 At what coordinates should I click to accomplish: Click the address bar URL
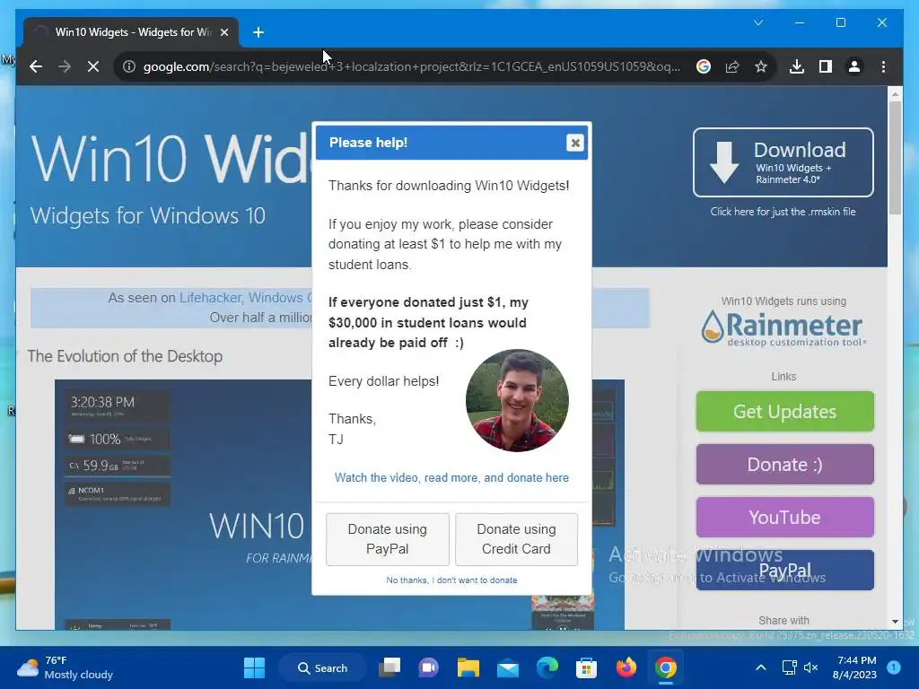coord(411,66)
